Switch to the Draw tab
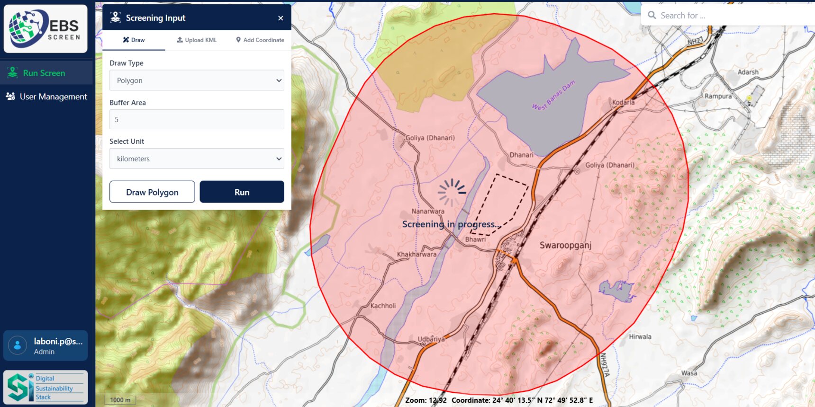815x407 pixels. pyautogui.click(x=134, y=40)
